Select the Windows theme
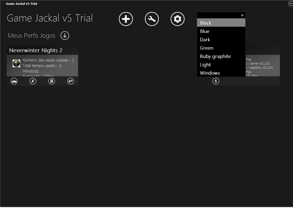 (x=221, y=73)
